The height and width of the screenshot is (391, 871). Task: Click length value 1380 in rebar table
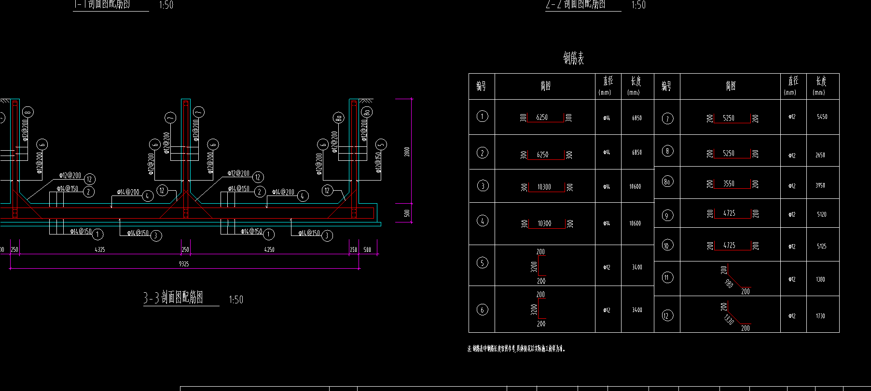(x=820, y=279)
